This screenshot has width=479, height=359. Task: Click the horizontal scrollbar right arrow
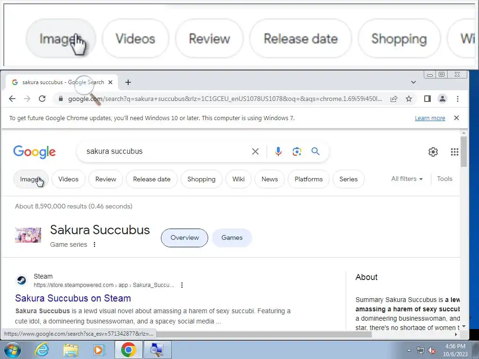pyautogui.click(x=456, y=334)
